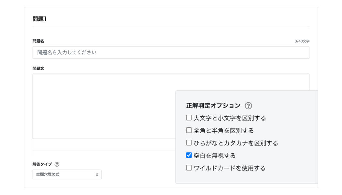This screenshot has width=342, height=195.
Task: Click the ワイルドカードを使用する label text
Action: (x=229, y=168)
